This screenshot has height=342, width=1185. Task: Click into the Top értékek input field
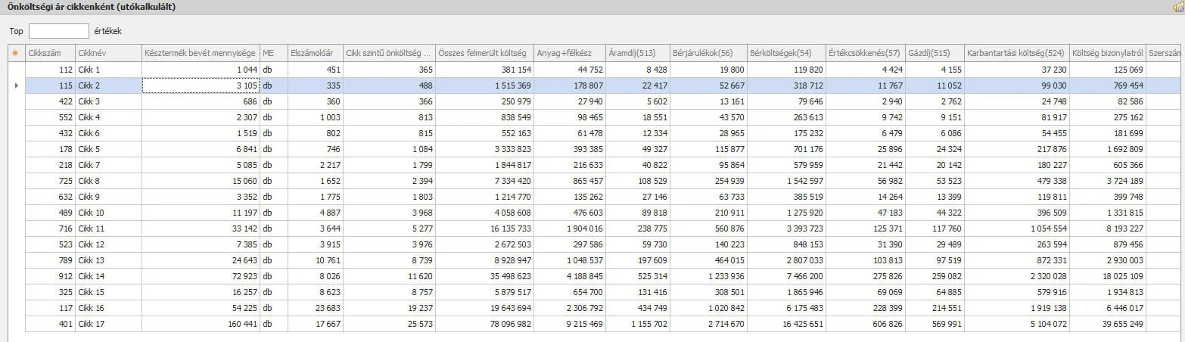pos(58,31)
